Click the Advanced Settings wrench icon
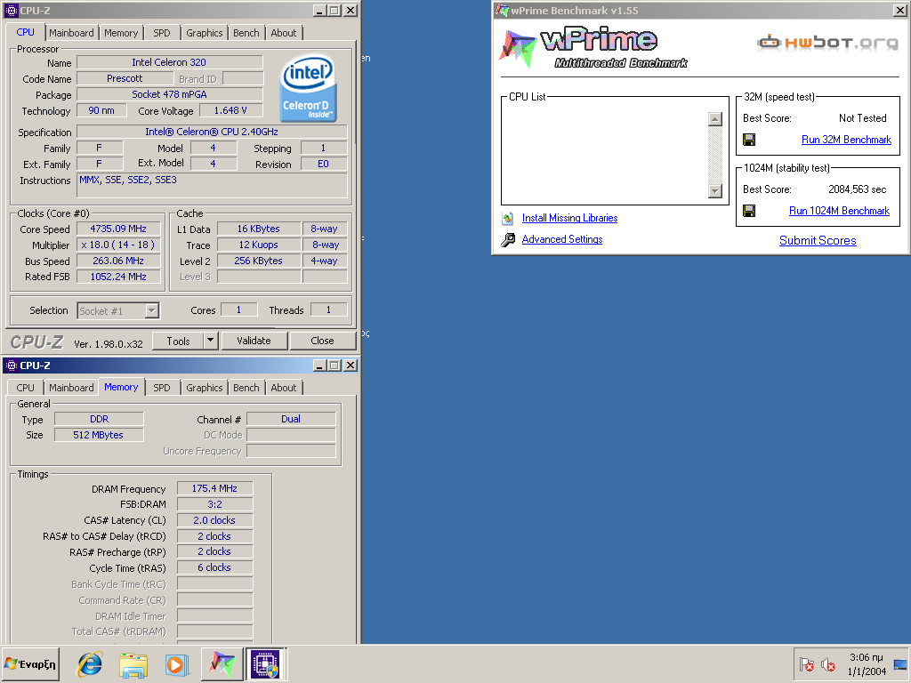The width and height of the screenshot is (911, 683). [x=508, y=239]
